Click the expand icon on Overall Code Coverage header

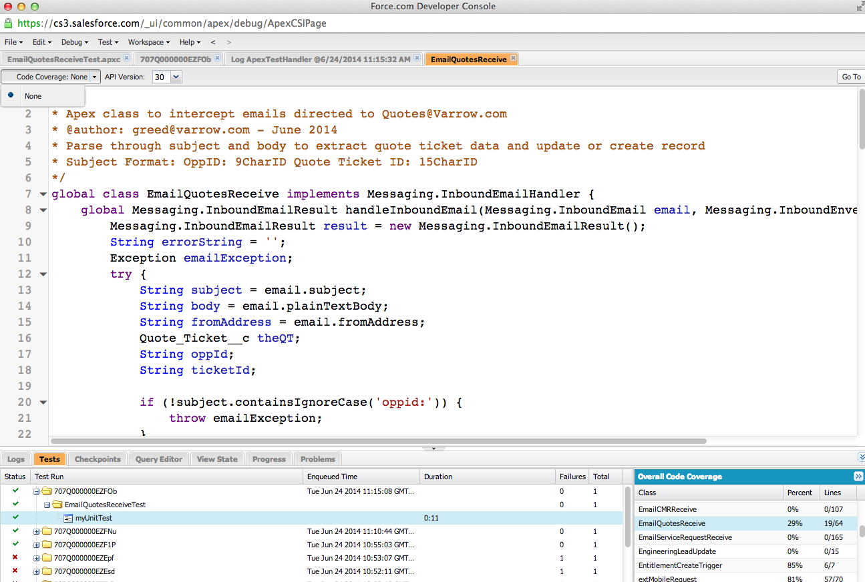(859, 477)
